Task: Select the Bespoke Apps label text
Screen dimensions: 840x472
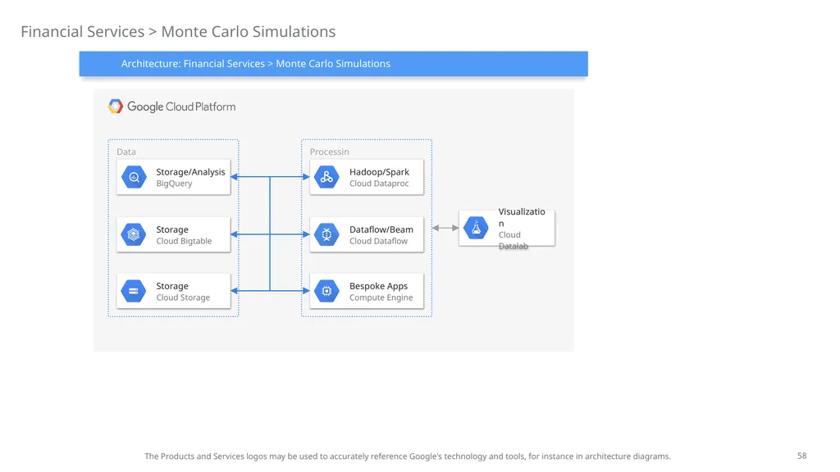Action: pyautogui.click(x=378, y=286)
